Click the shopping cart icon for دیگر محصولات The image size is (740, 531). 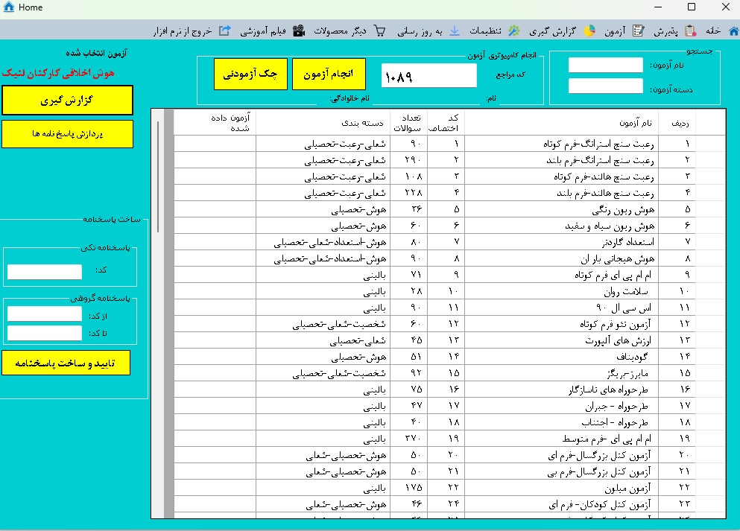coord(380,31)
